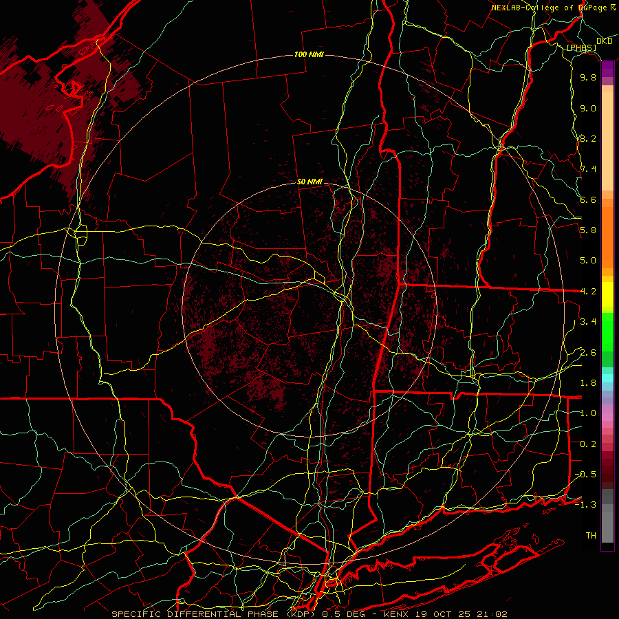619x619 pixels.
Task: Pick the cyan colorbar segment
Action: click(x=607, y=378)
